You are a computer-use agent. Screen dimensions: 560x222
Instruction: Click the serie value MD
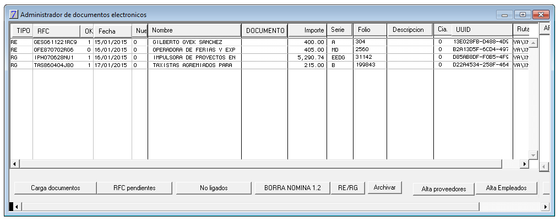(x=335, y=49)
